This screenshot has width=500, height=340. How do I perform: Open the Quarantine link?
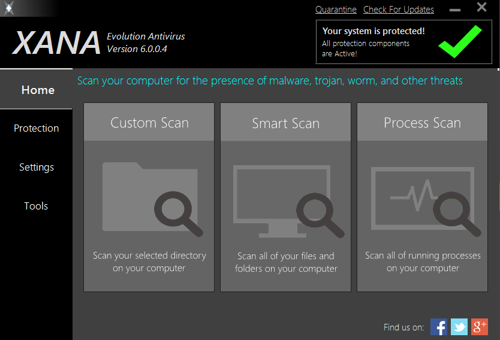click(336, 10)
